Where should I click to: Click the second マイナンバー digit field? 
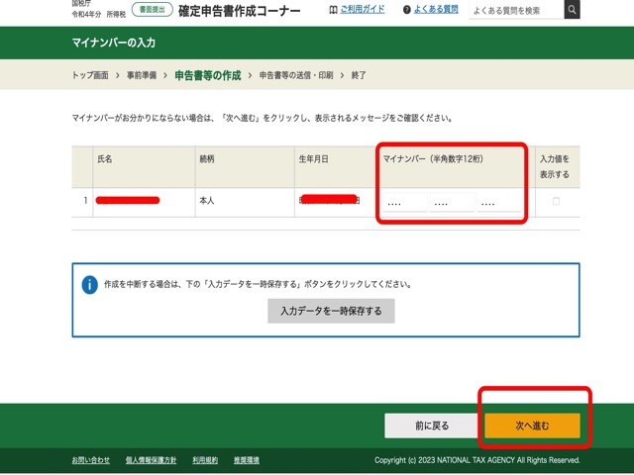coord(451,202)
